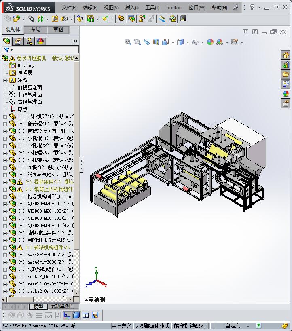This screenshot has width=292, height=331.
Task: Open the Display Style dropdown arrow
Action: click(188, 43)
